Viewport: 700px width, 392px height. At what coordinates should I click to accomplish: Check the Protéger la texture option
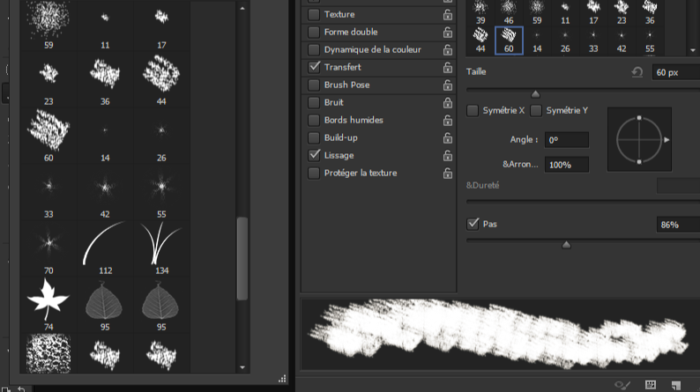click(314, 173)
